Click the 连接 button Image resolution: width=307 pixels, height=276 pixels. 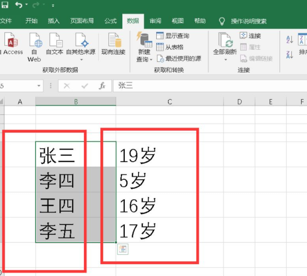pyautogui.click(x=250, y=36)
